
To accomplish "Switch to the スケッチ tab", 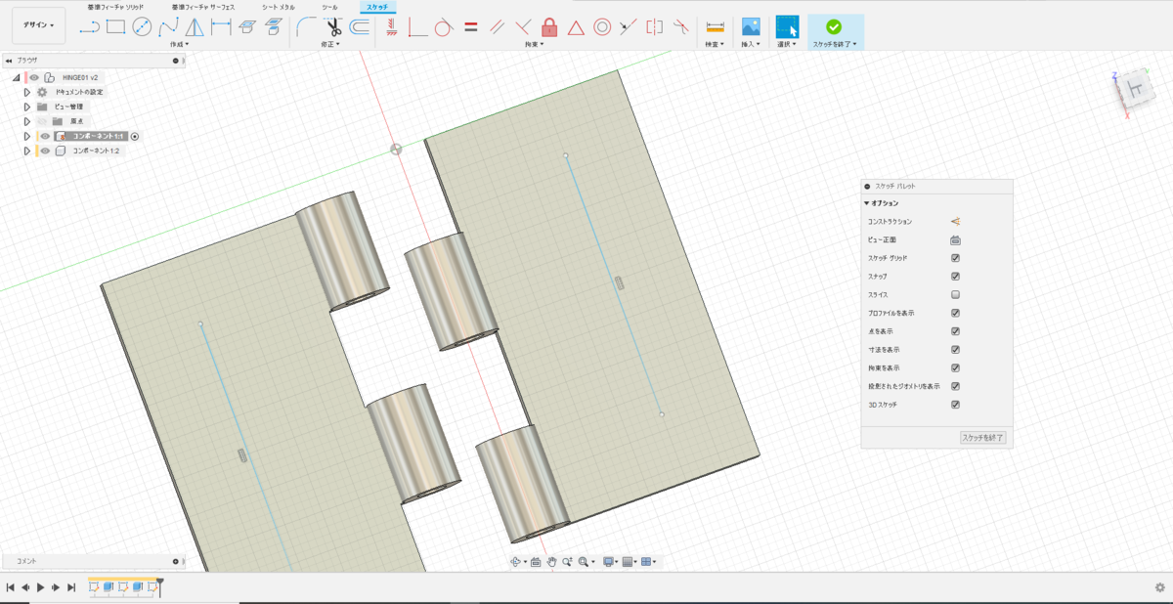I will click(377, 7).
